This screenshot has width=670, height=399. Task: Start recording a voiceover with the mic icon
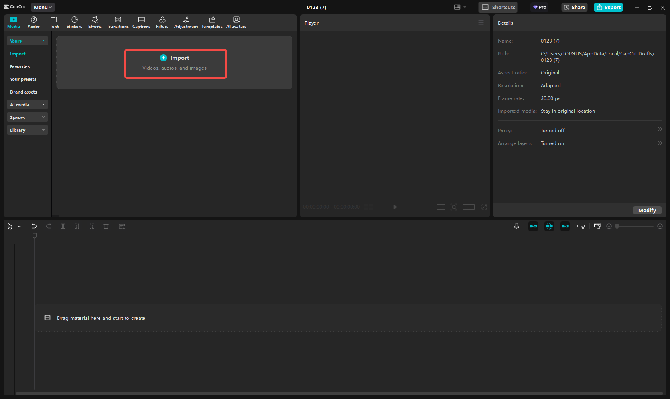517,226
